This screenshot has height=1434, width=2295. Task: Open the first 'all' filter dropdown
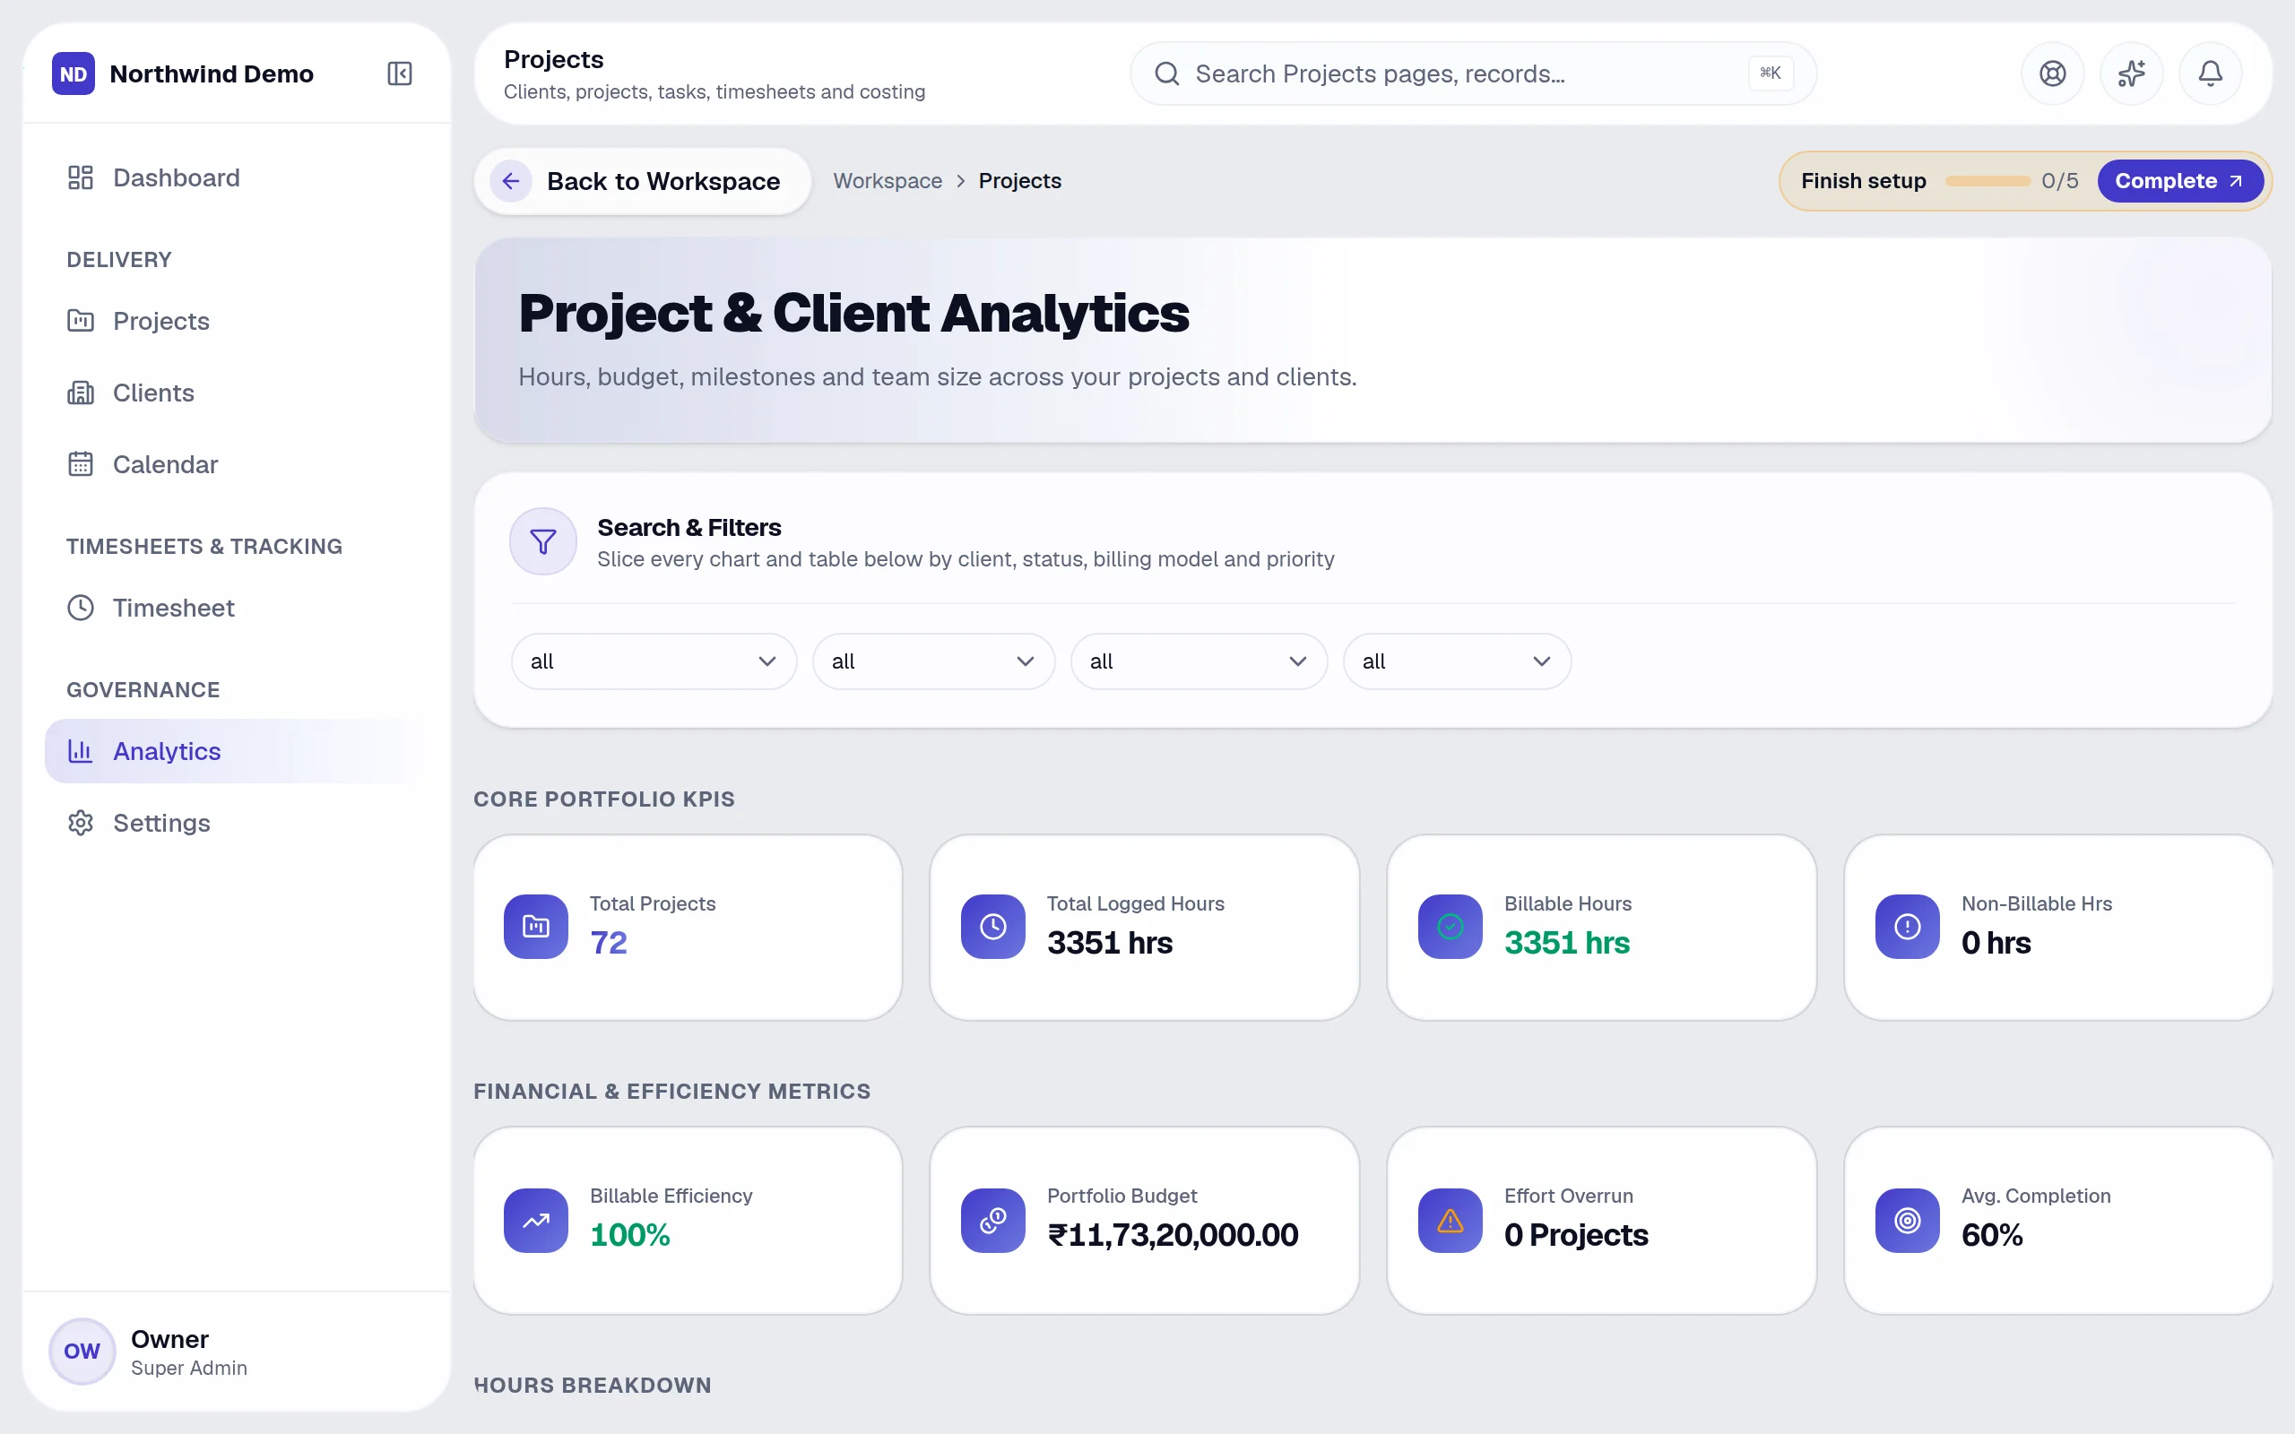[654, 661]
